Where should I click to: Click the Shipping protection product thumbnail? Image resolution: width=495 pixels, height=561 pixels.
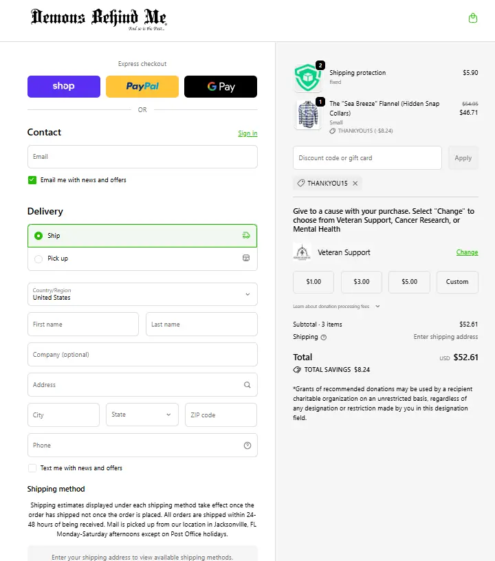click(307, 78)
